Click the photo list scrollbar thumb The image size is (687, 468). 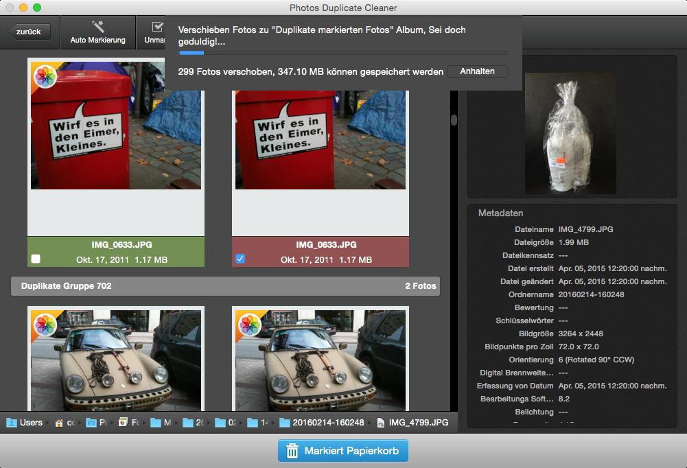point(454,120)
